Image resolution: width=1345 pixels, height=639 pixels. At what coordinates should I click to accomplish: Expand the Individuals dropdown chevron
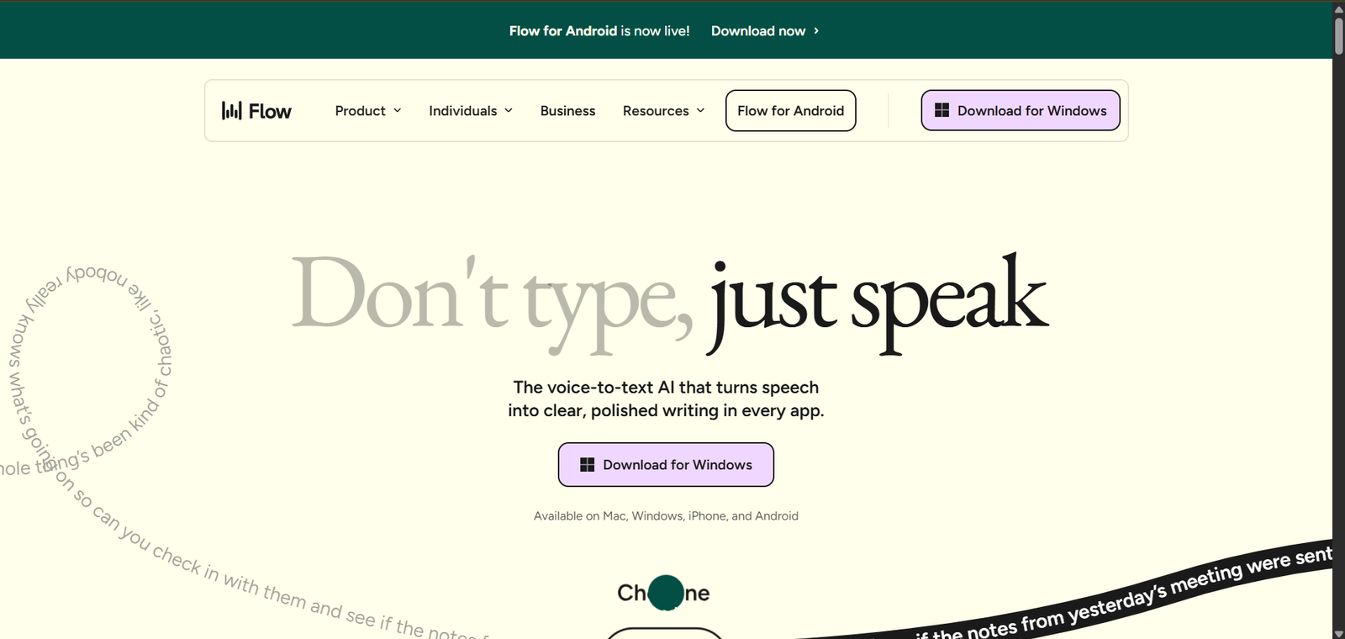(509, 111)
